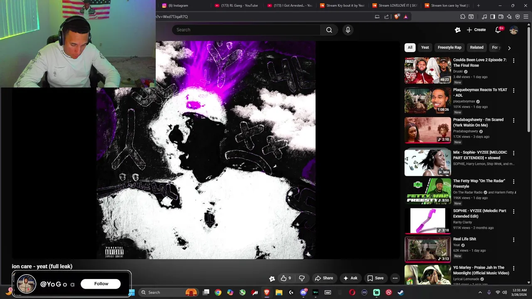Open Windows Start menu
This screenshot has width=532, height=299.
[132, 292]
